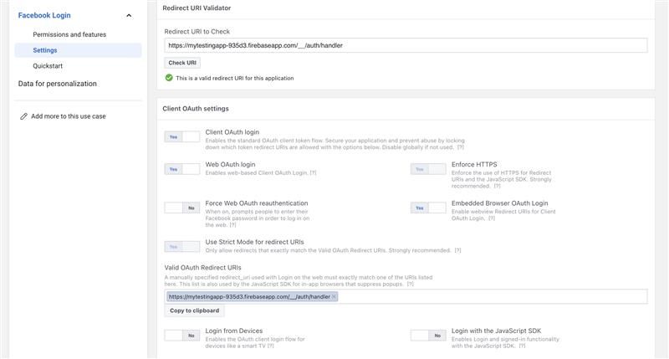Open Quickstart page
Image resolution: width=669 pixels, height=359 pixels.
pos(48,66)
